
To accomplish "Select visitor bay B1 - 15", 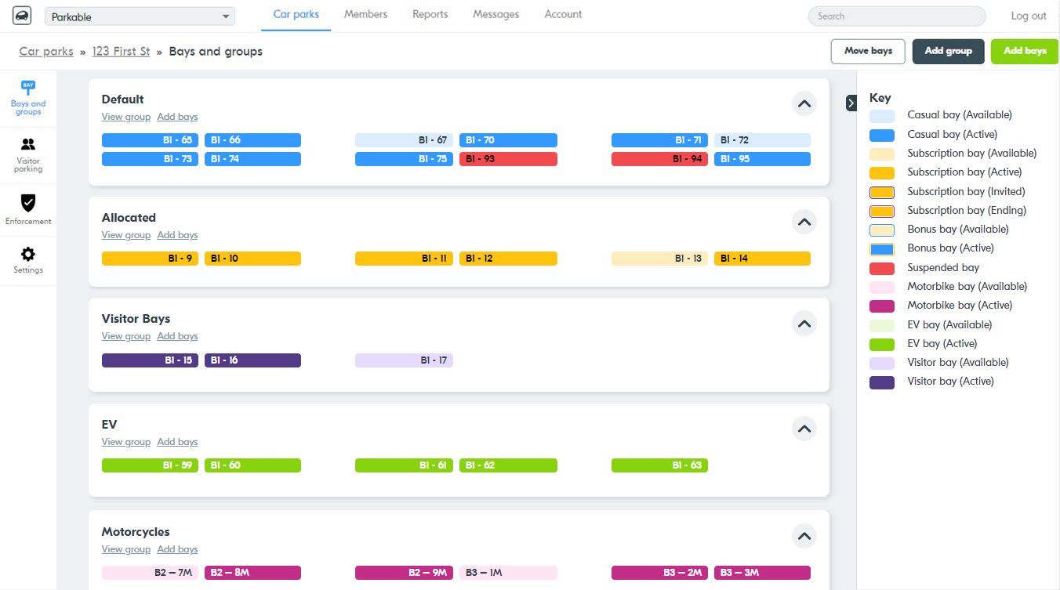I will pos(150,360).
